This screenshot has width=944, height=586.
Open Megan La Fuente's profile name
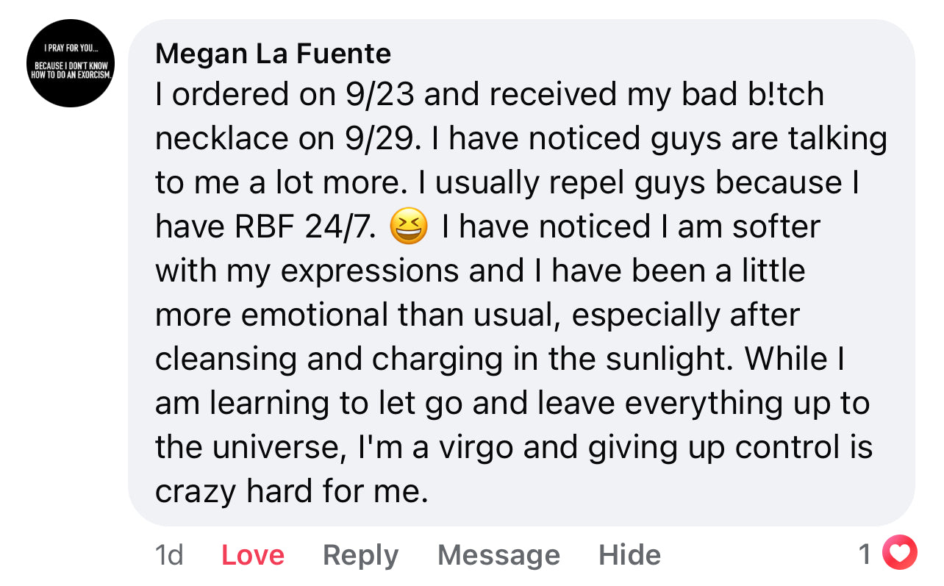pyautogui.click(x=273, y=53)
